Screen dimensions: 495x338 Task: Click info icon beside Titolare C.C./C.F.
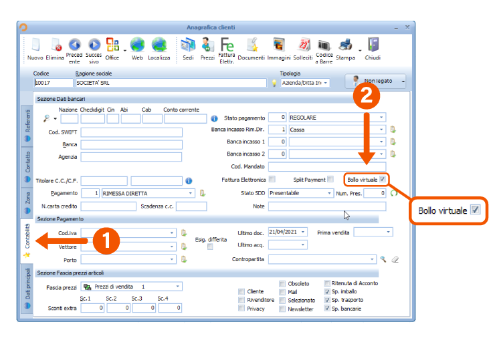(189, 180)
